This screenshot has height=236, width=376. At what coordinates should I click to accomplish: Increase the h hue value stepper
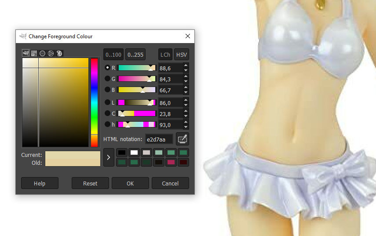[186, 122]
